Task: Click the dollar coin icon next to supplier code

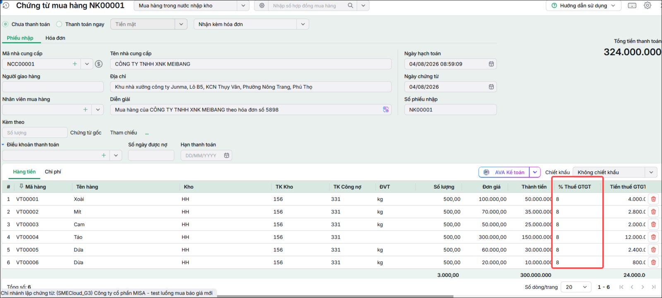Action: tap(98, 64)
